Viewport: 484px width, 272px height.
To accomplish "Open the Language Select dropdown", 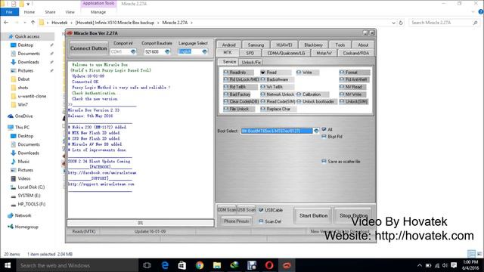I will (205, 51).
